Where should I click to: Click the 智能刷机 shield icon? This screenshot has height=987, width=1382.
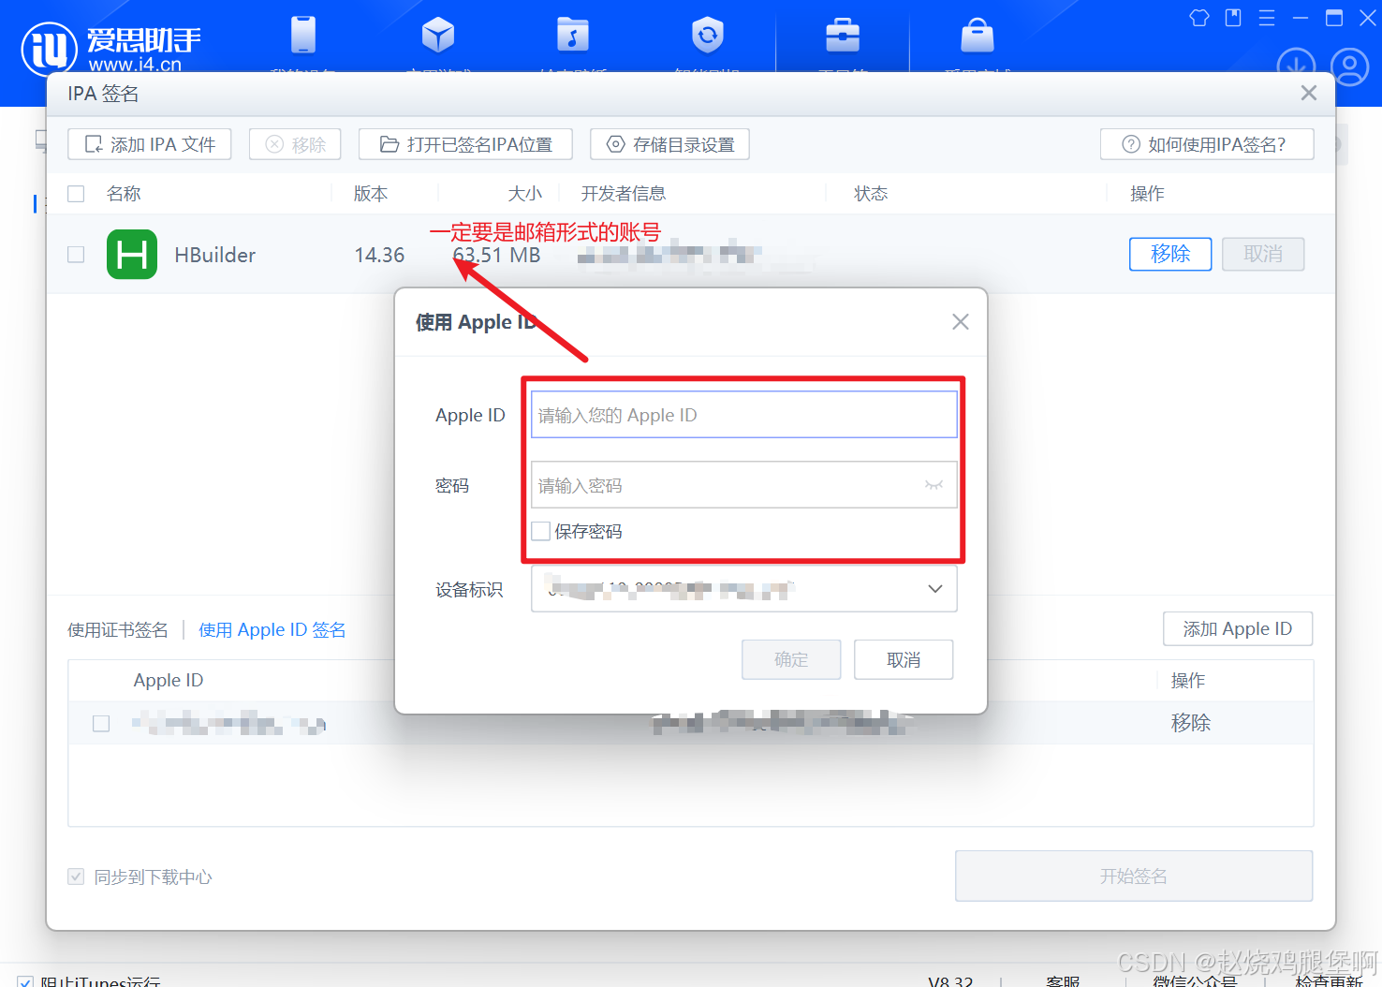707,36
